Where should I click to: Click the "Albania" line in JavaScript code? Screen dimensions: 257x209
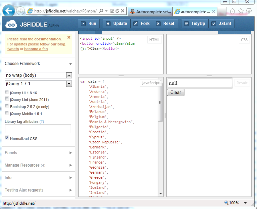[98, 87]
